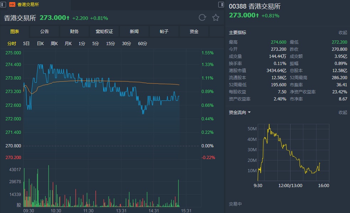Select the 30分 chart interval
The width and height of the screenshot is (350, 213).
coord(126,43)
